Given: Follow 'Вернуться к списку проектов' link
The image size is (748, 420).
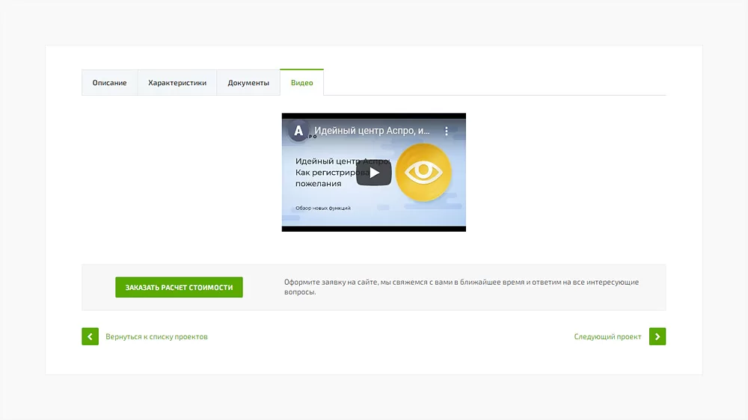Looking at the screenshot, I should pos(156,336).
